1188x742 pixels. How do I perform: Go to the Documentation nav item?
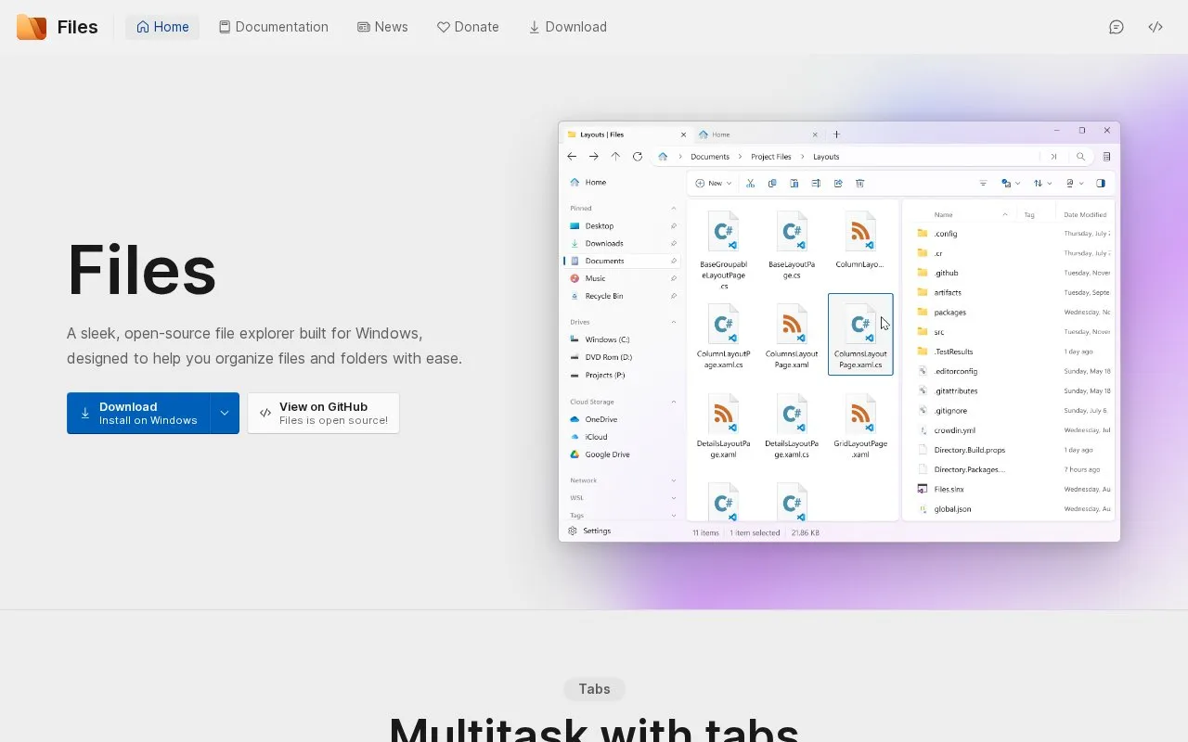click(x=273, y=27)
